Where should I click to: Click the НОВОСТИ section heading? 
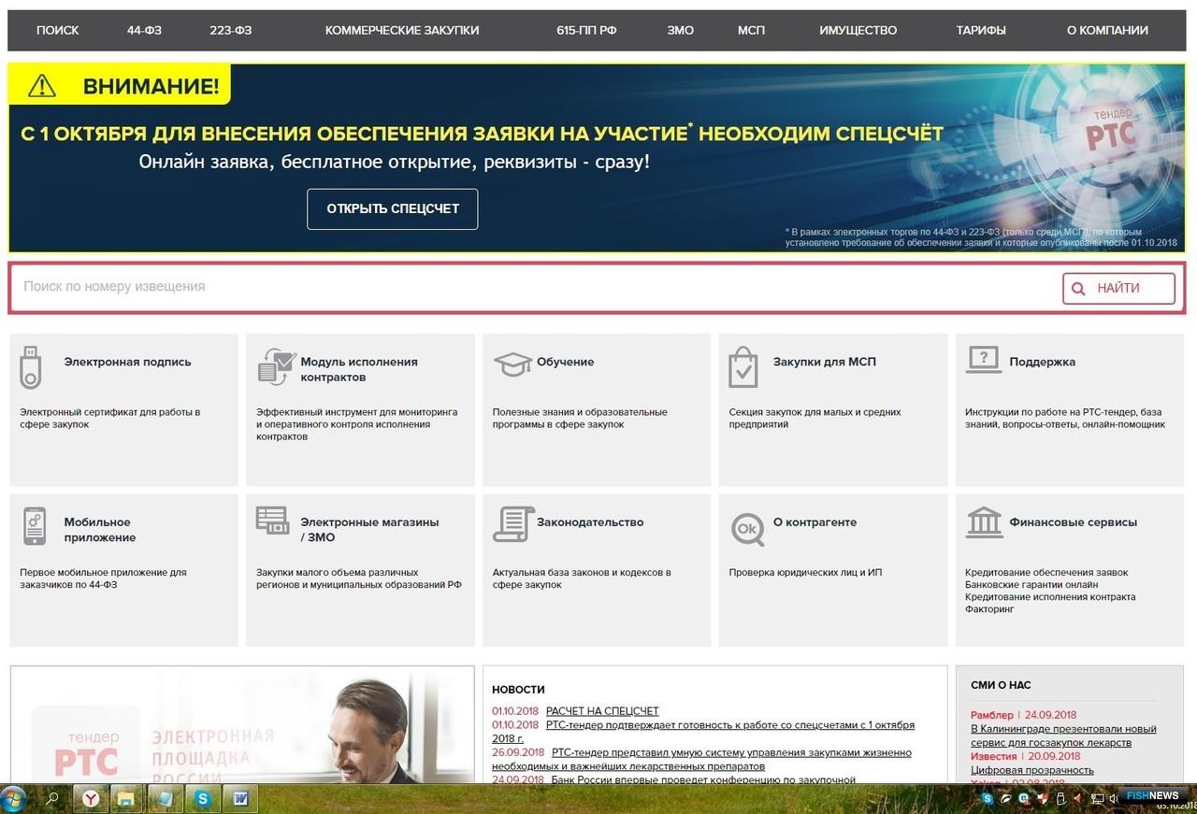pos(518,690)
